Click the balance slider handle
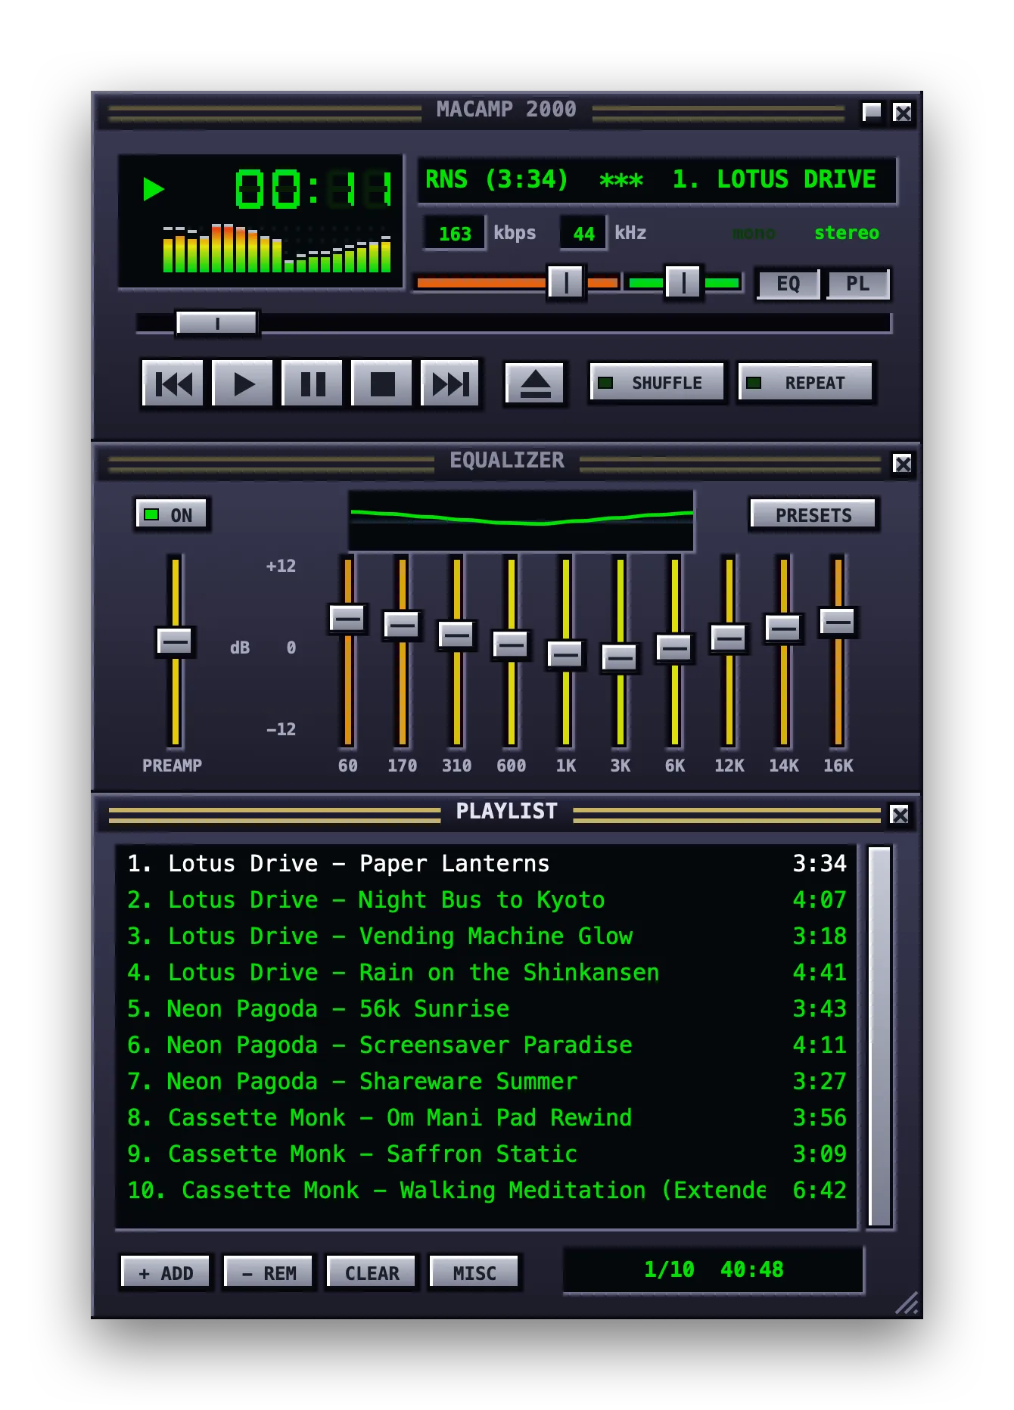The height and width of the screenshot is (1410, 1014). tap(683, 283)
